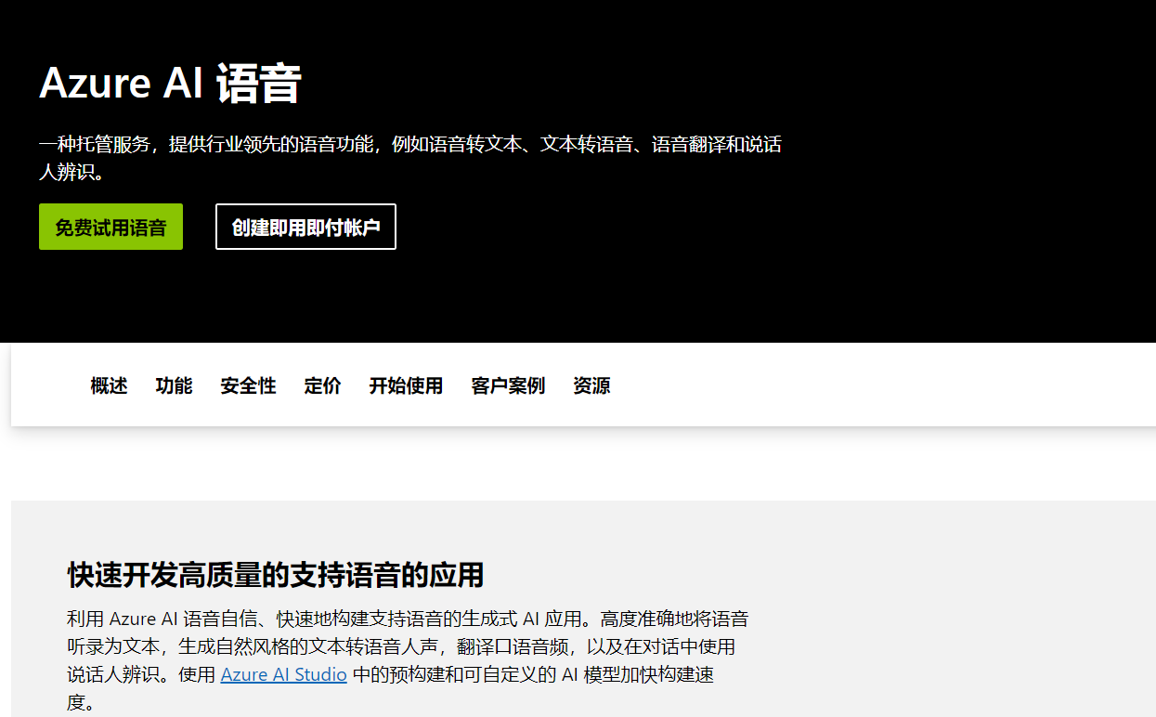Click the Azure AI 语音 page title
Screen dimensions: 1156x717
[x=171, y=84]
